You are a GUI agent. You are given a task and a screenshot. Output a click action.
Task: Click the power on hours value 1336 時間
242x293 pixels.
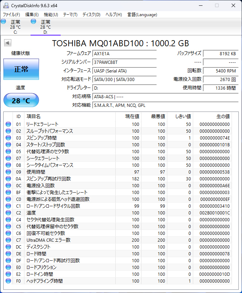[221, 88]
